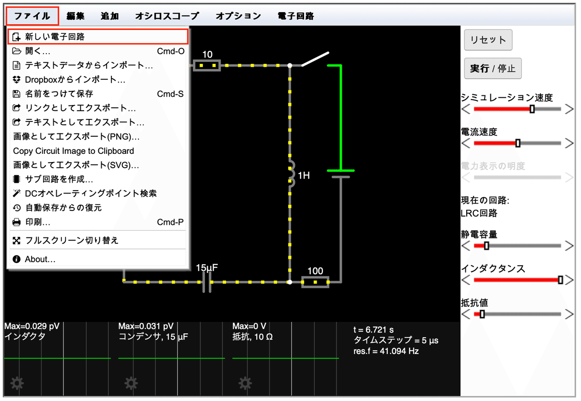Choose 画像としてエクスポート(SVG)…
Image resolution: width=581 pixels, height=401 pixels.
98,165
